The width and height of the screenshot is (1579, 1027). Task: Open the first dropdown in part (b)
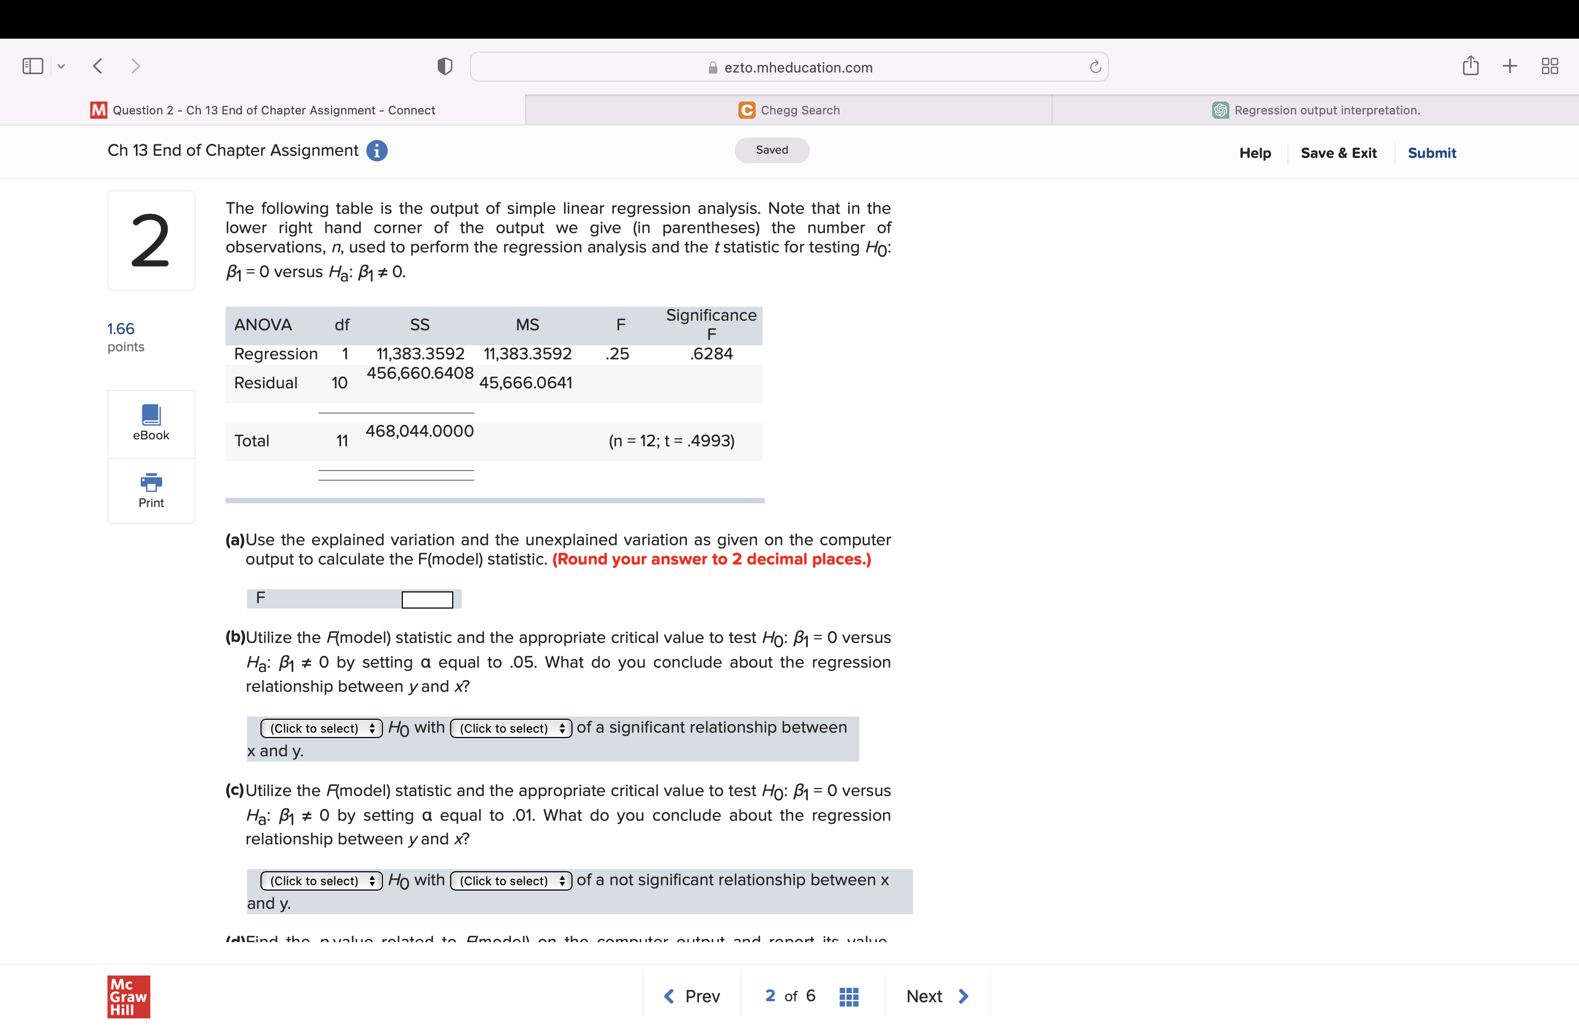tap(321, 728)
